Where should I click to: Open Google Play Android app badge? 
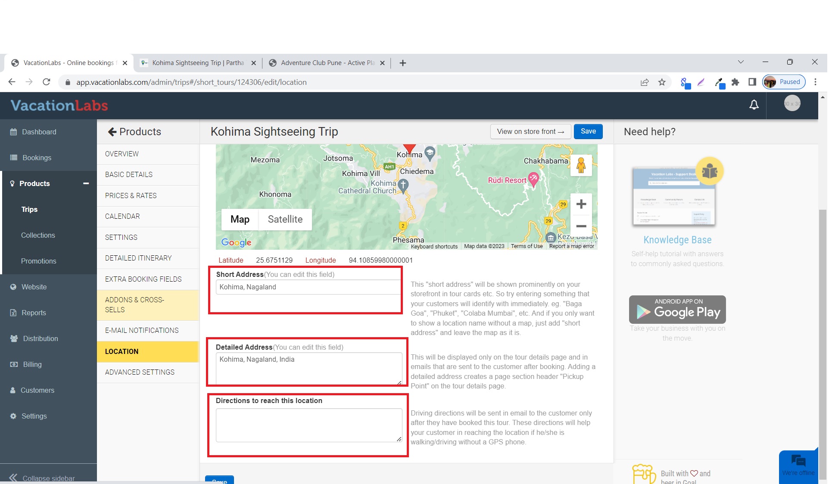click(678, 310)
